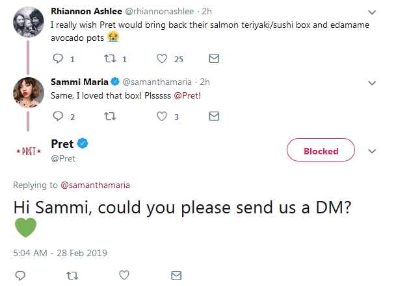This screenshot has width=396, height=286.
Task: Like Rhiannon Ashlee's tweet
Action: 162,59
